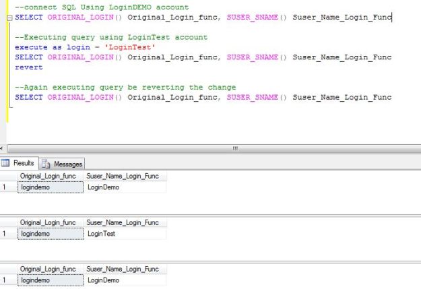This screenshot has width=421, height=289.
Task: Click the Results tab grid icon
Action: [6, 163]
